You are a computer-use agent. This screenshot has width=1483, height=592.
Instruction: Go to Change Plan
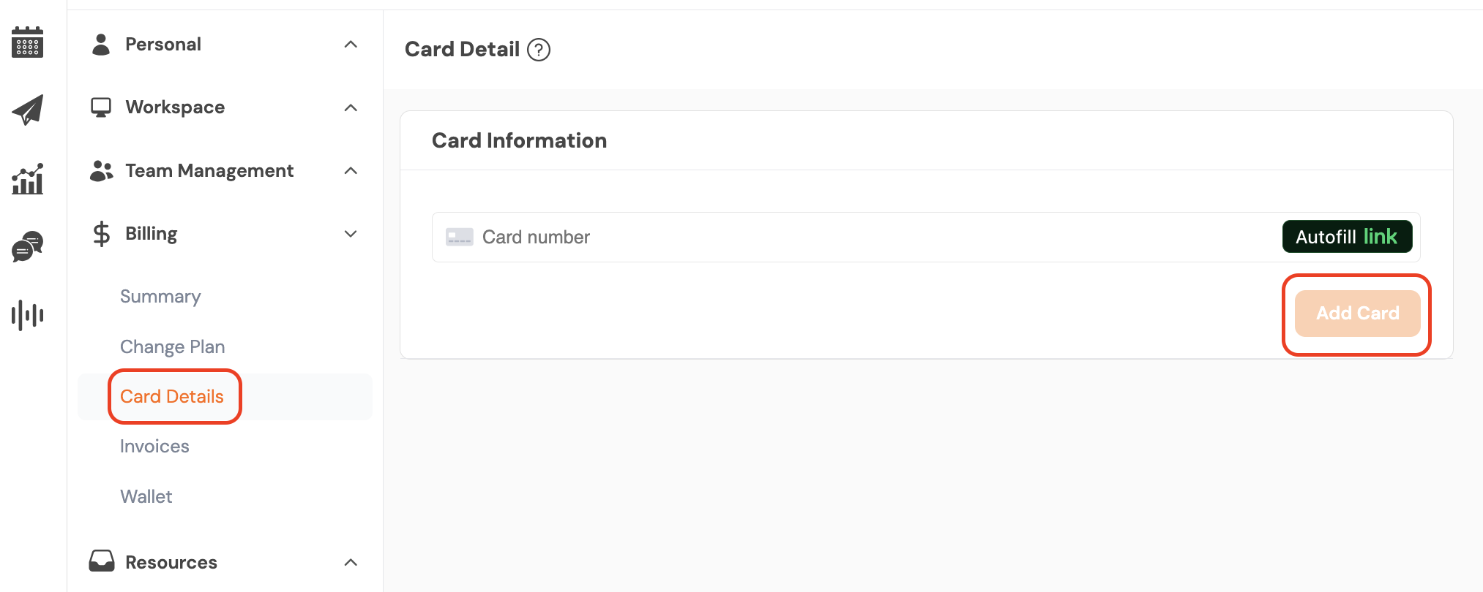point(172,346)
